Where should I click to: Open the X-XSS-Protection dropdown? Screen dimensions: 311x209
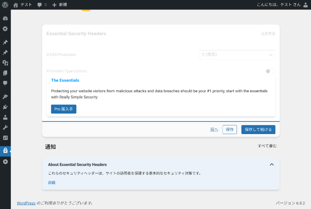pos(237,55)
